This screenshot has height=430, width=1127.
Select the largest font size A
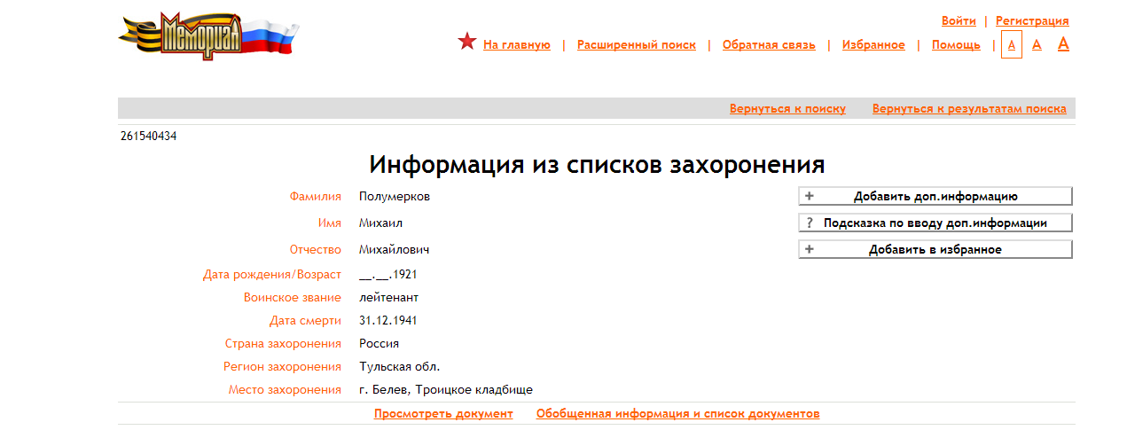(1063, 43)
